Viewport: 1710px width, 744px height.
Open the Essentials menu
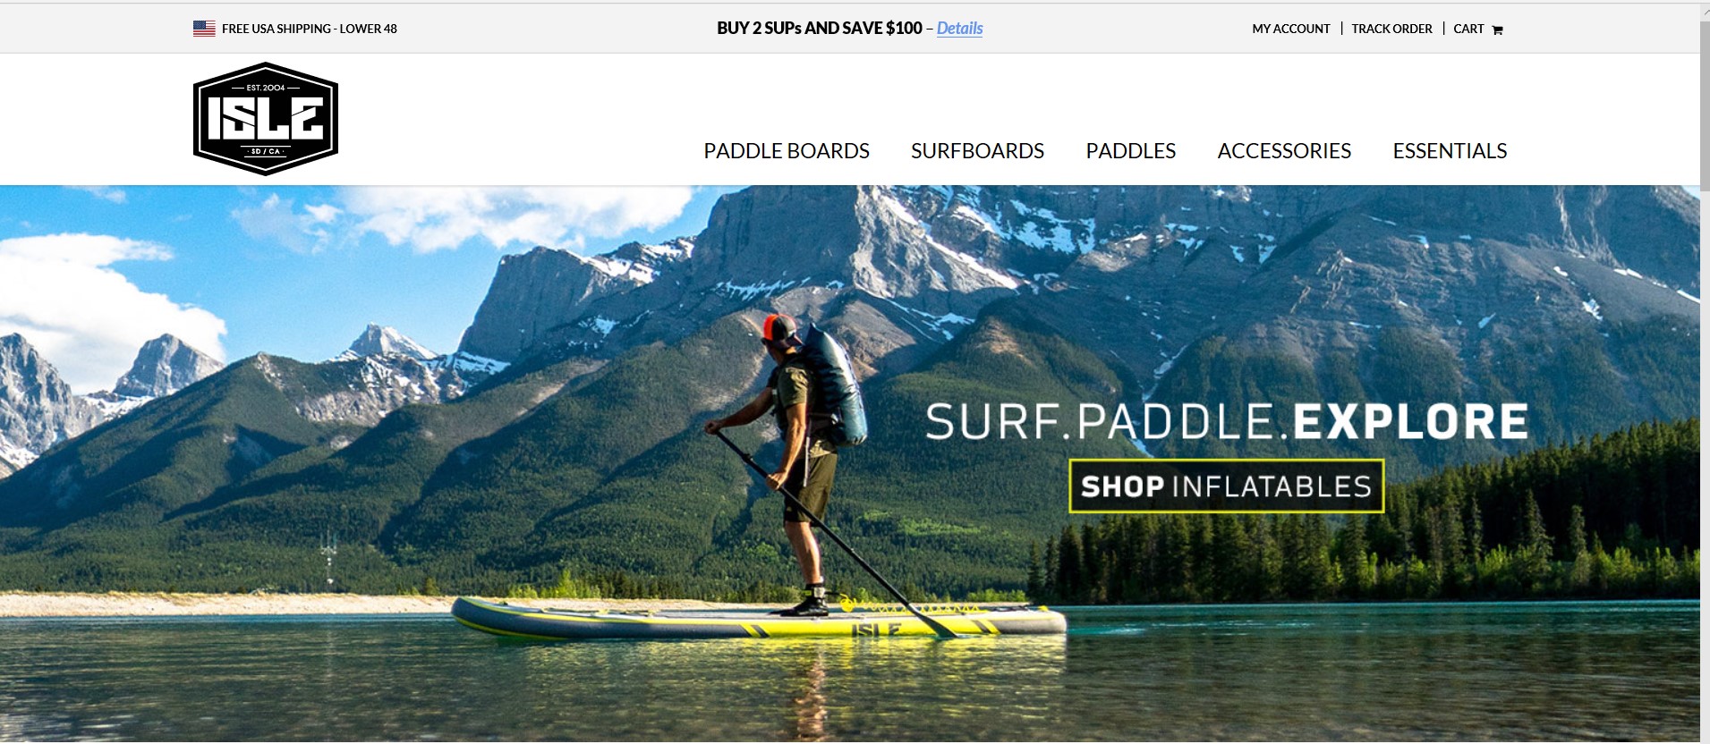point(1450,151)
